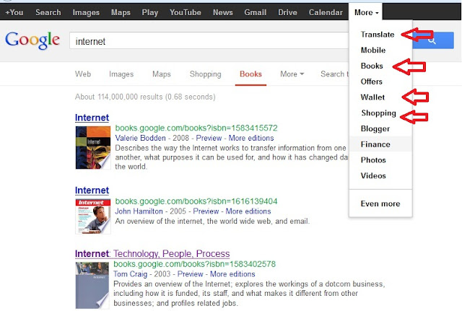462x311 pixels.
Task: Go to Play in the top bar
Action: pyautogui.click(x=150, y=12)
